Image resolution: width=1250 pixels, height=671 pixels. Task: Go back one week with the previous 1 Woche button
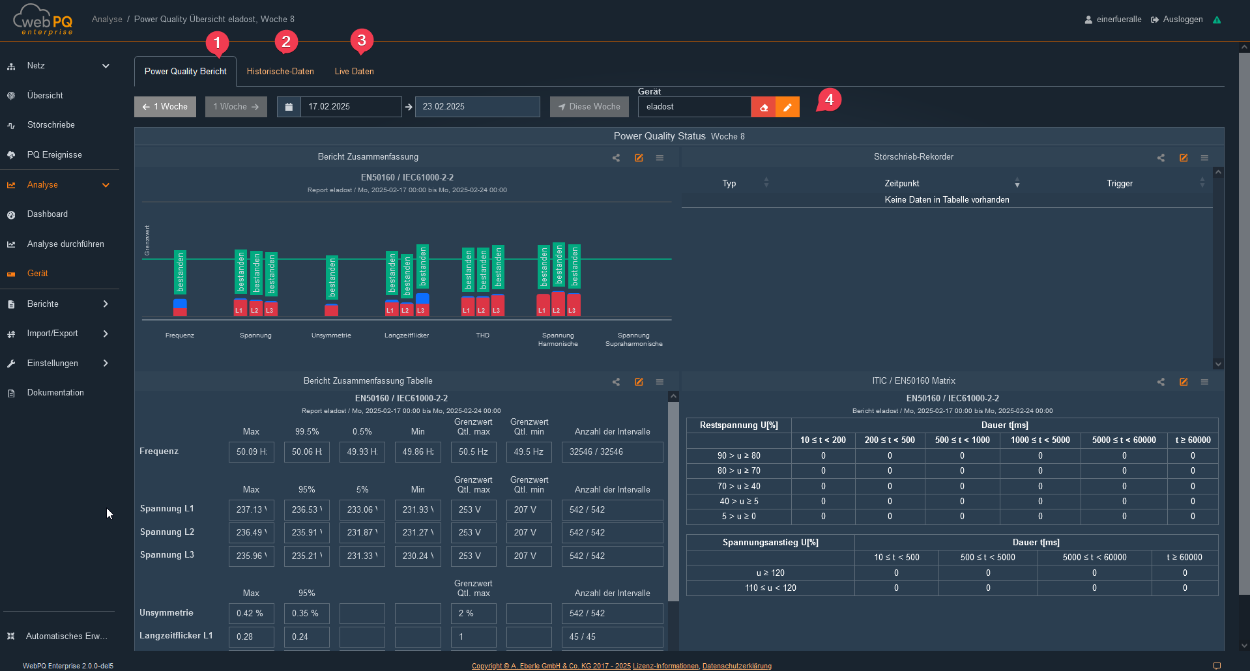click(165, 107)
